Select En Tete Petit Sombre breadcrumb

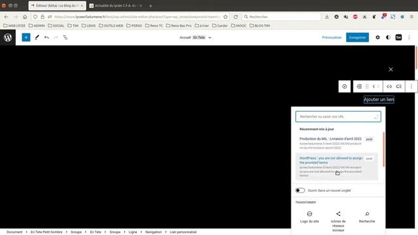(46, 232)
